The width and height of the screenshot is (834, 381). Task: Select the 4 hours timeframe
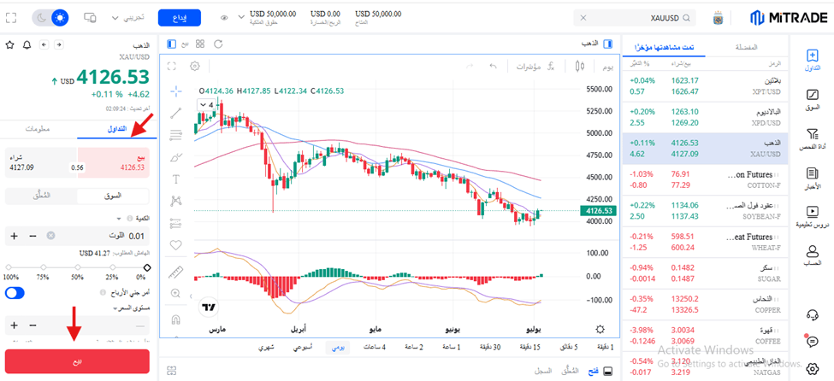[375, 347]
